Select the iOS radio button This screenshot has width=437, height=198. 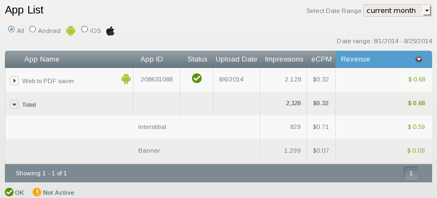pos(85,29)
